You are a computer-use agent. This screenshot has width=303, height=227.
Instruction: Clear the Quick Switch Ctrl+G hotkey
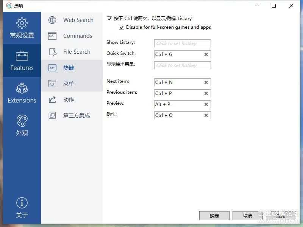pyautogui.click(x=206, y=54)
